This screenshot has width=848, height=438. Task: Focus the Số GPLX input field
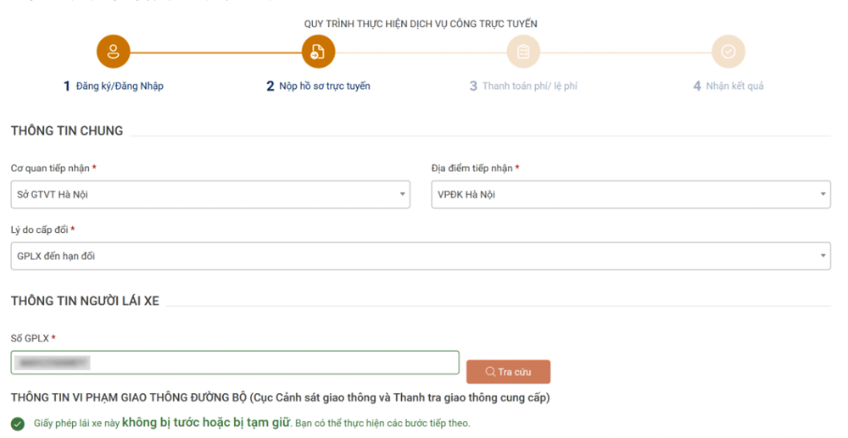[235, 363]
